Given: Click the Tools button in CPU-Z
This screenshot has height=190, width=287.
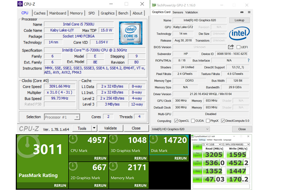Looking at the screenshot, I should click(x=82, y=128).
